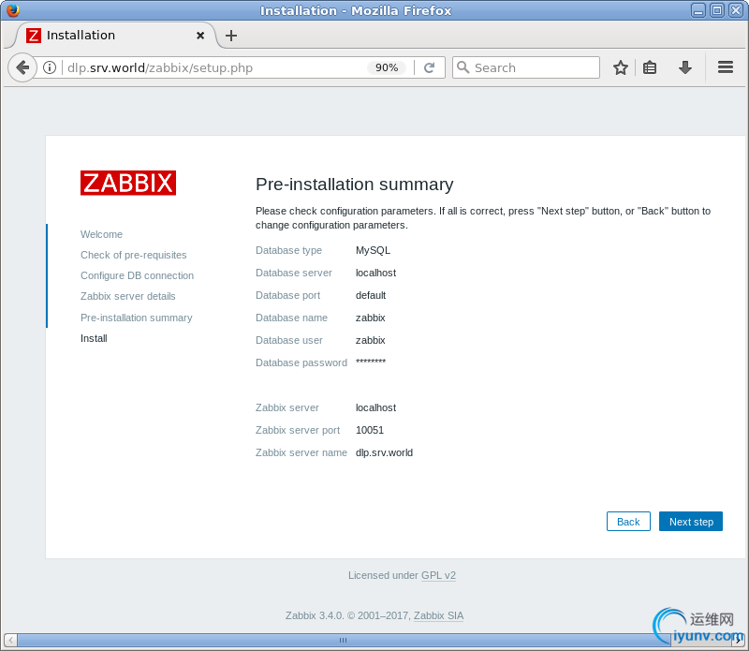The image size is (749, 651).
Task: Go back with the browser back arrow
Action: pos(22,67)
